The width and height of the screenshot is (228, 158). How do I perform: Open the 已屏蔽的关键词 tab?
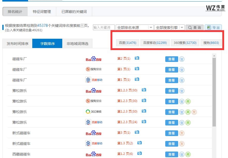pyautogui.click(x=74, y=11)
